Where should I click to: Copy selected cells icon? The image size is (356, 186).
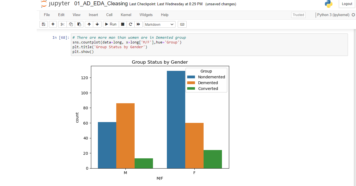pos(71,24)
